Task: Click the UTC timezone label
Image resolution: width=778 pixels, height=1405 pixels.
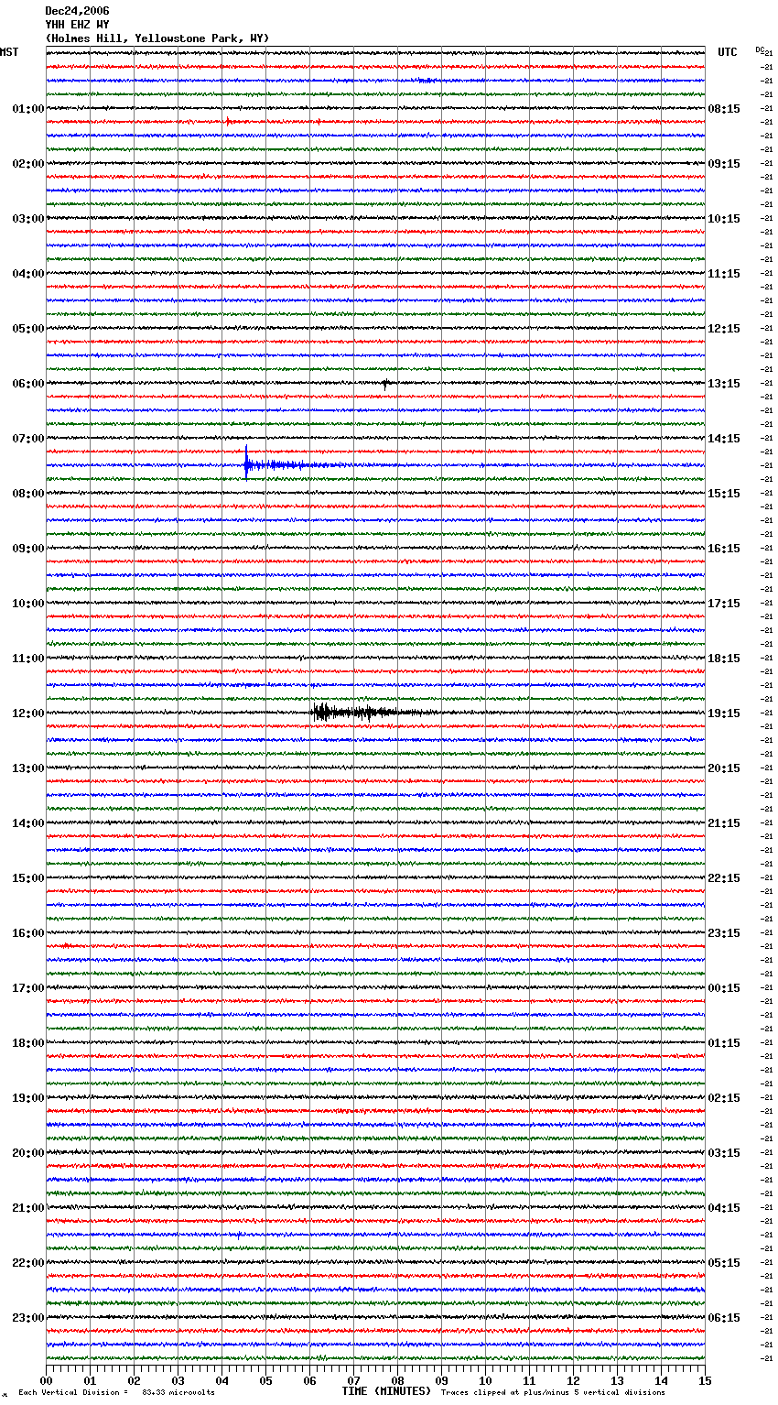Action: 728,52
